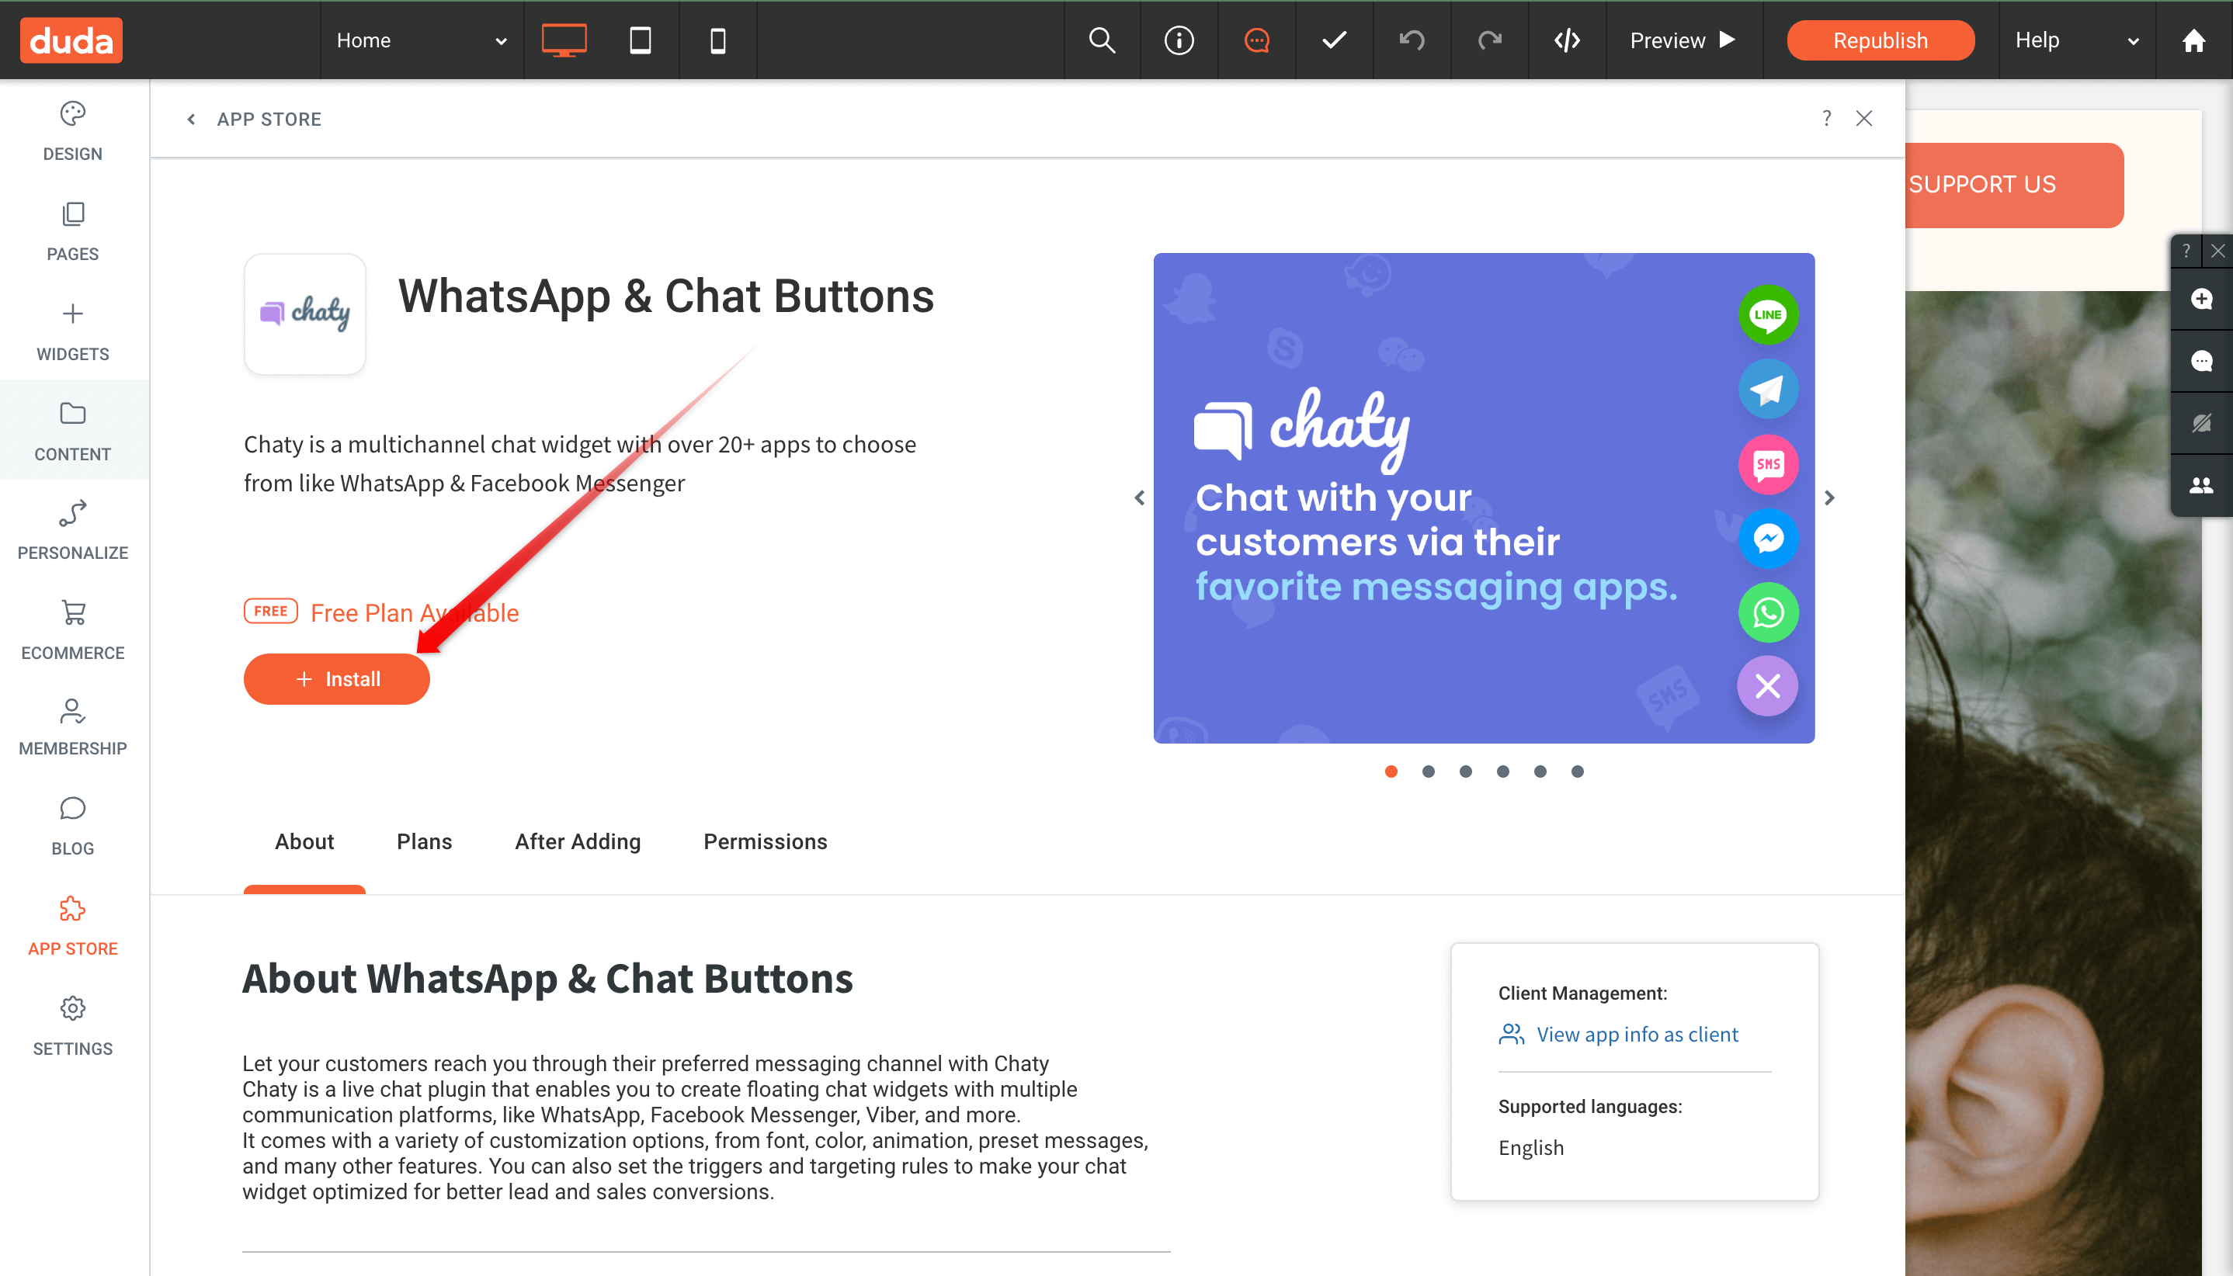This screenshot has width=2233, height=1276.
Task: Open the Design panel
Action: coord(73,131)
